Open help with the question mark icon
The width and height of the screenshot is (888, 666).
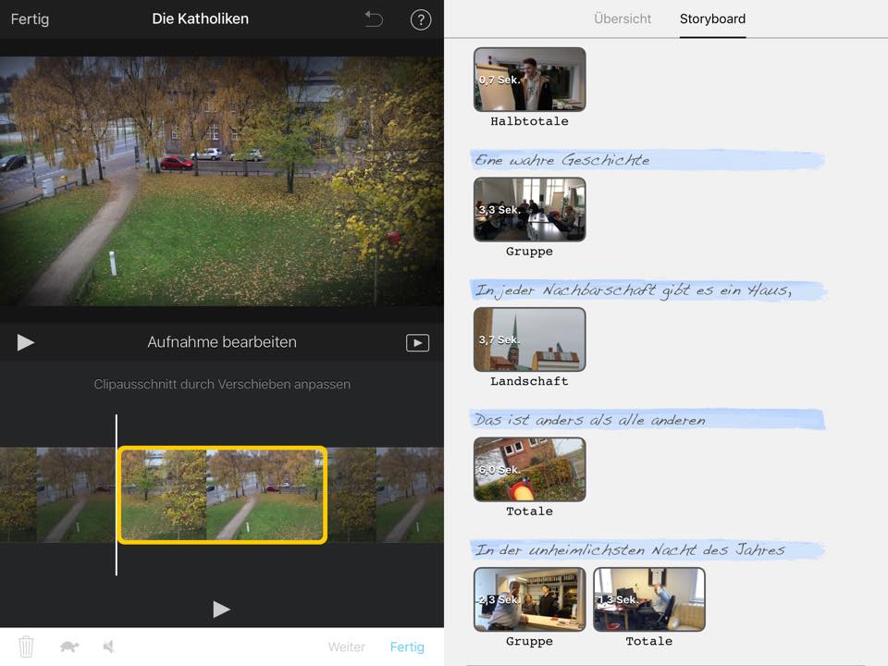[421, 19]
